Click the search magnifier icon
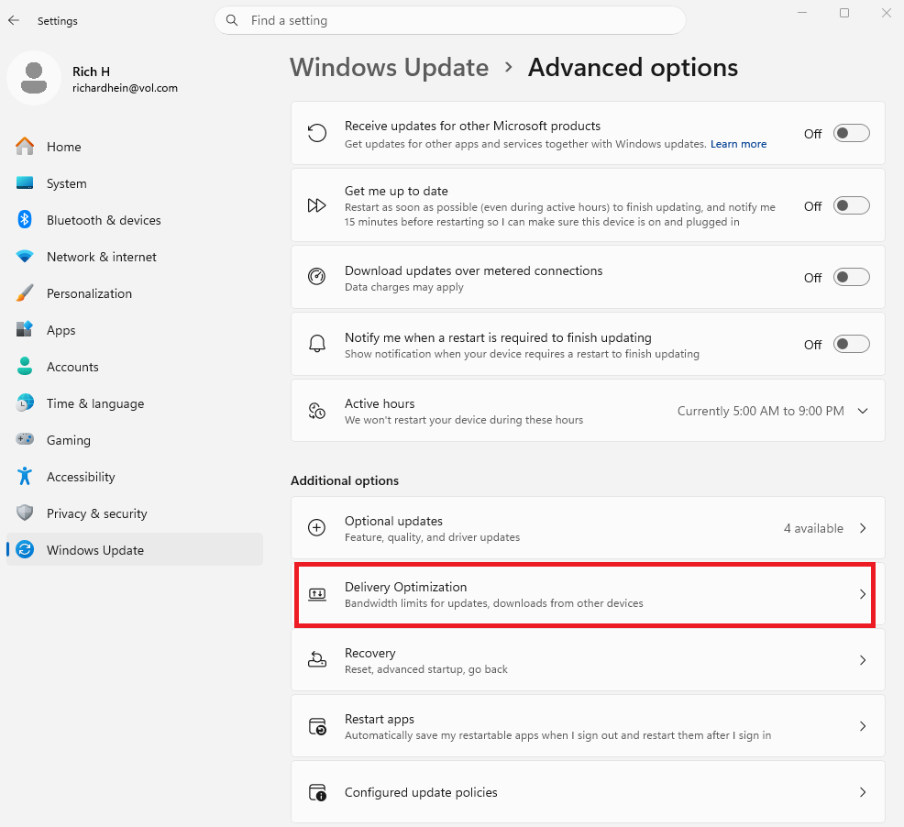Screen dimensions: 904x827 point(232,20)
